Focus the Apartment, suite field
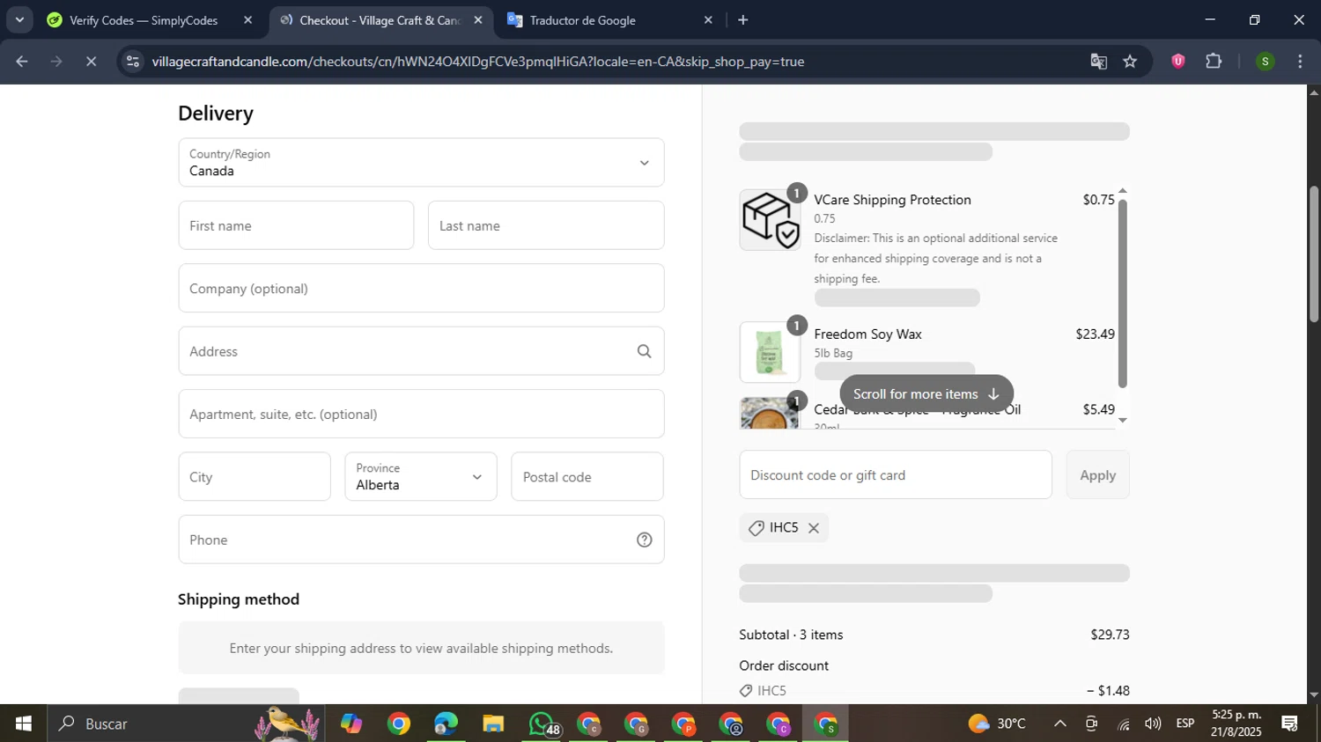 421,414
